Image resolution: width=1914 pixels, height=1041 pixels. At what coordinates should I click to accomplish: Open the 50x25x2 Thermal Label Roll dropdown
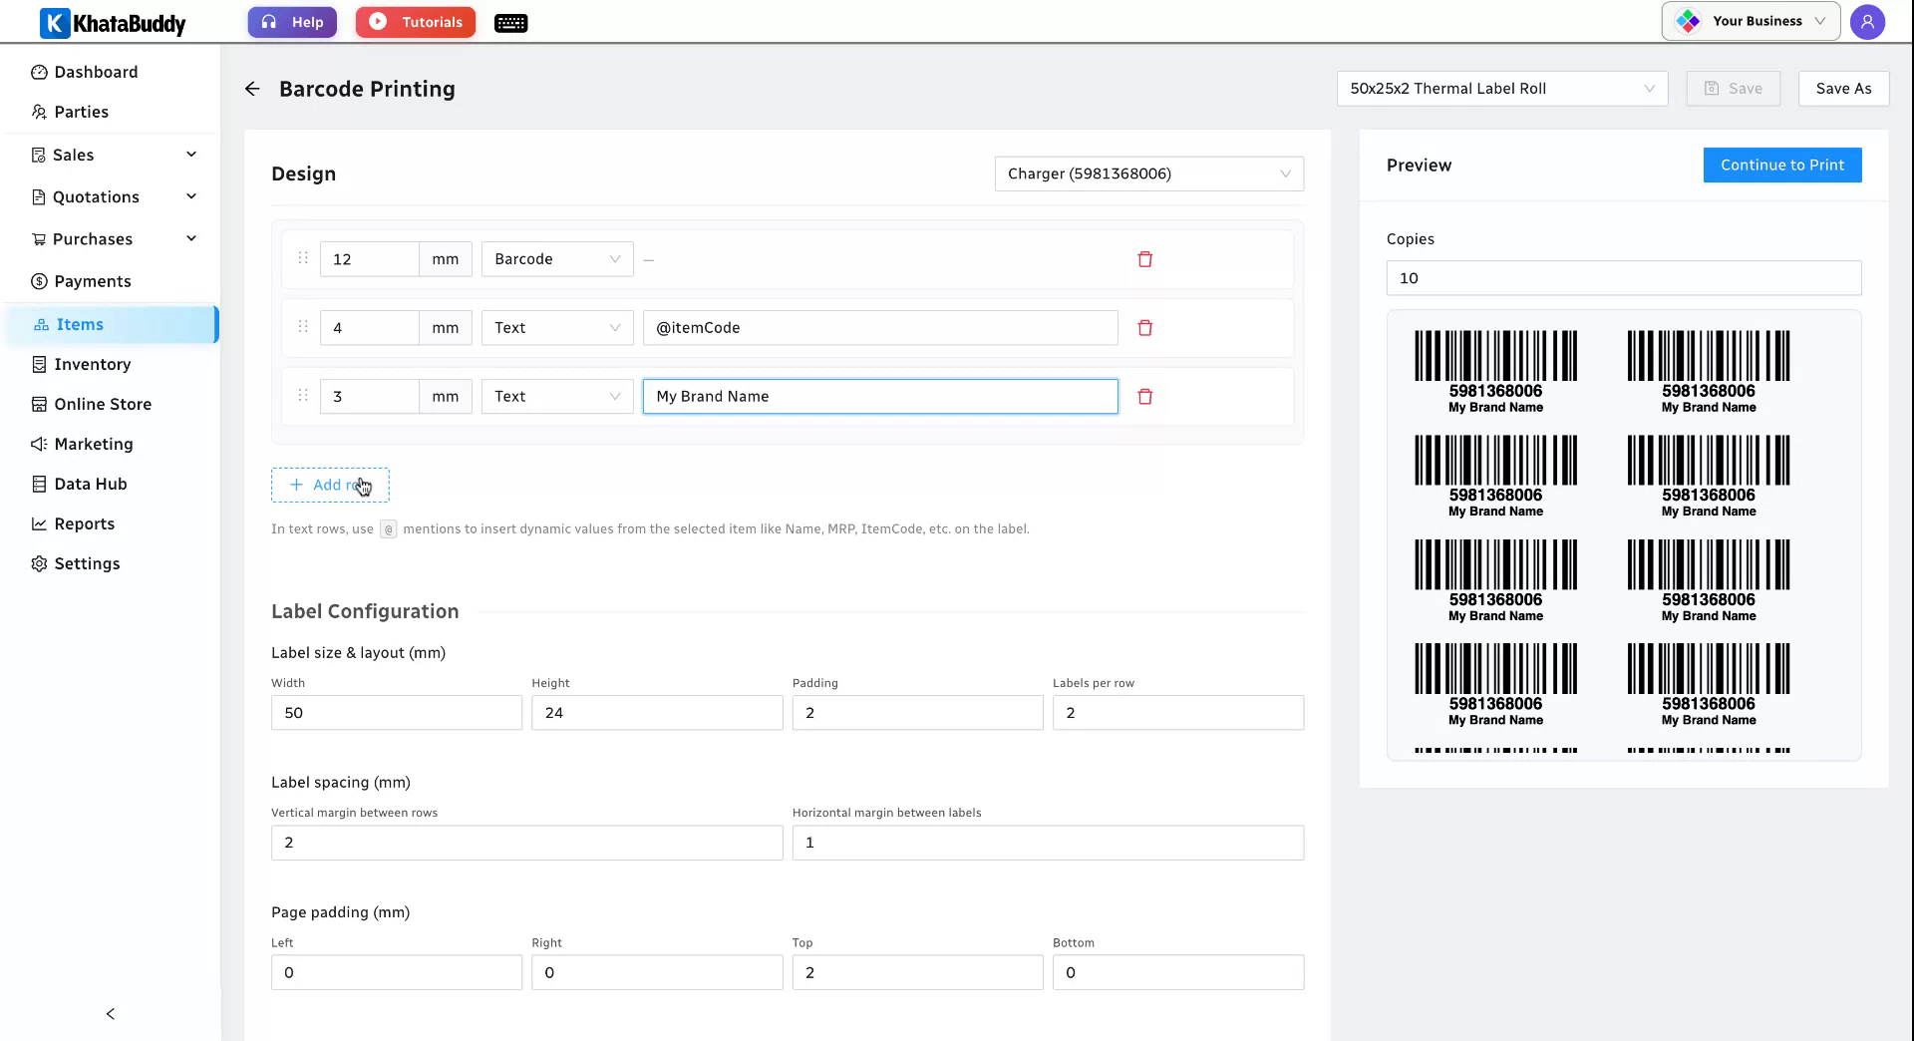click(1501, 89)
